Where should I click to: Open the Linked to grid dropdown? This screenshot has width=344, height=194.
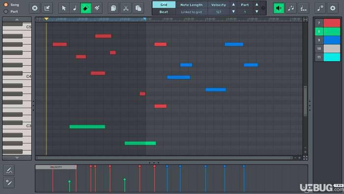pyautogui.click(x=191, y=12)
